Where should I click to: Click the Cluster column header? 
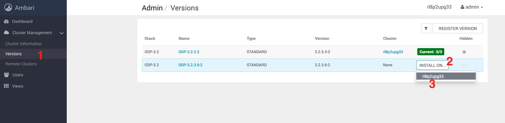coord(390,39)
